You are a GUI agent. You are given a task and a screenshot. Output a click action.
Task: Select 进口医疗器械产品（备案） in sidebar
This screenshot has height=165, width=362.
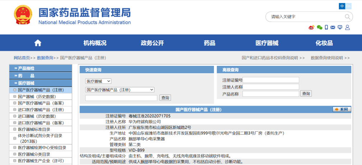[41, 123]
